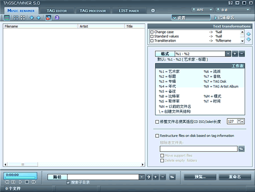Expand the format string dropdown arrow
This screenshot has width=255, height=192.
click(228, 54)
